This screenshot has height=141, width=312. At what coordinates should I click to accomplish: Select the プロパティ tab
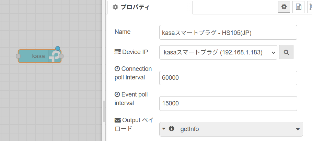(150, 7)
